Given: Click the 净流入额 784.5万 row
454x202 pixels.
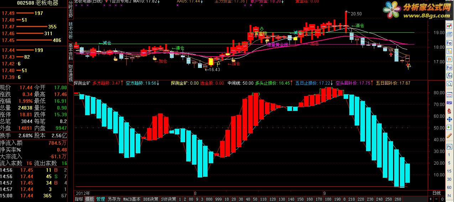Looking at the screenshot, I should pos(33,143).
